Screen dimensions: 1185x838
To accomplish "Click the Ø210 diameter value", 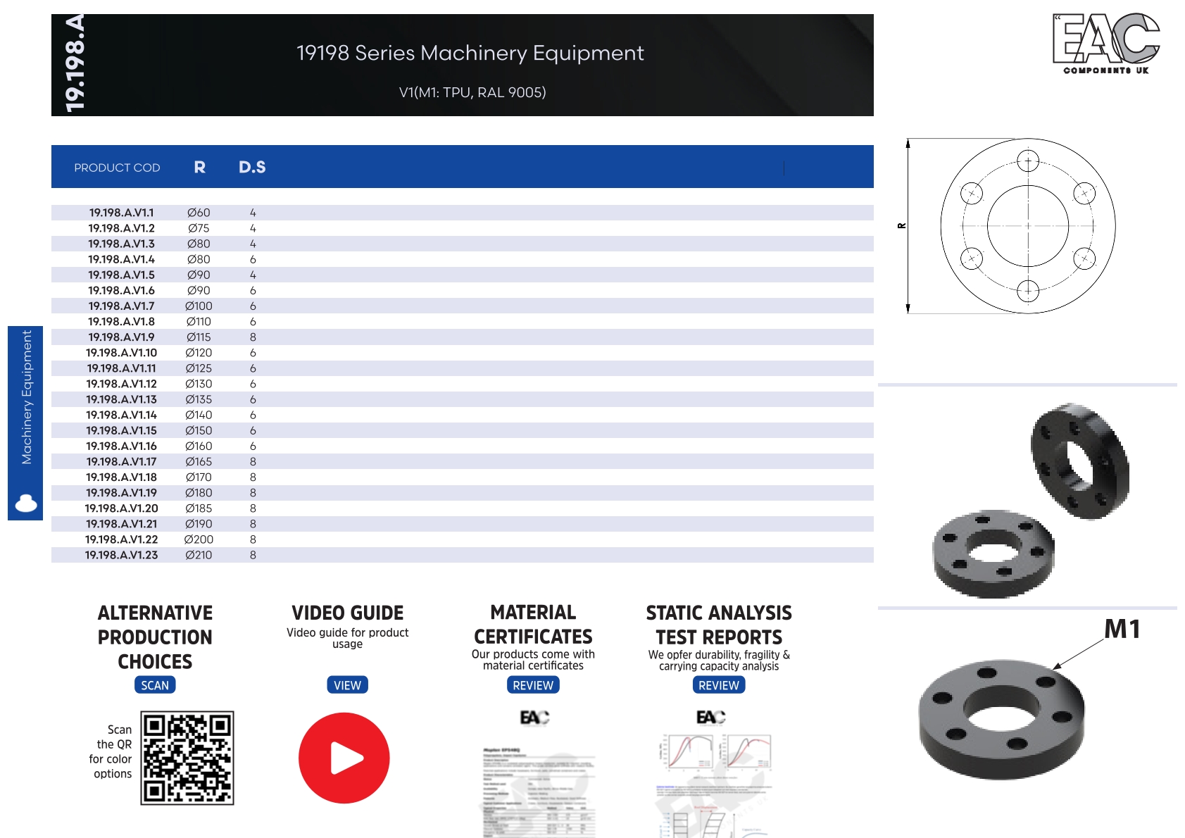I will pos(199,555).
